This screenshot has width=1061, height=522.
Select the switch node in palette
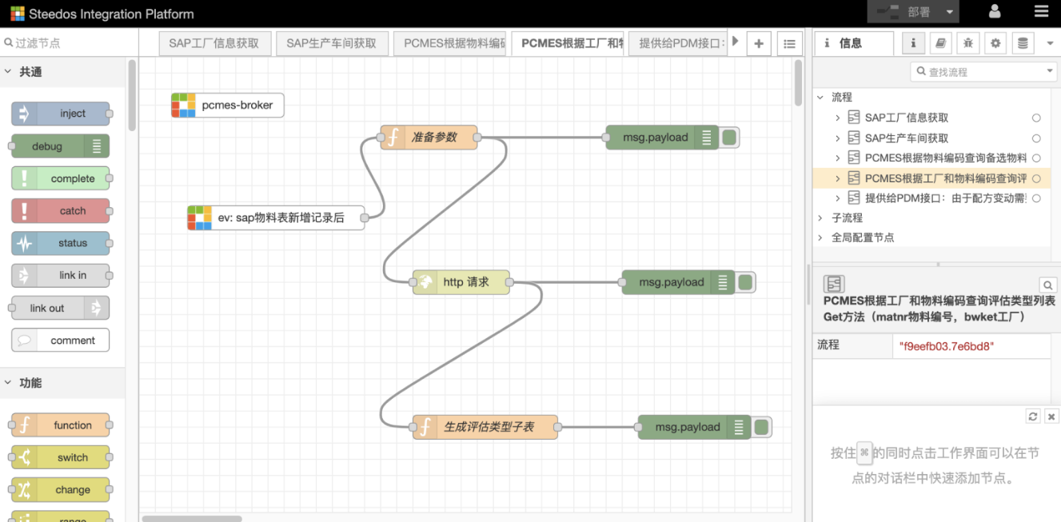pyautogui.click(x=61, y=457)
